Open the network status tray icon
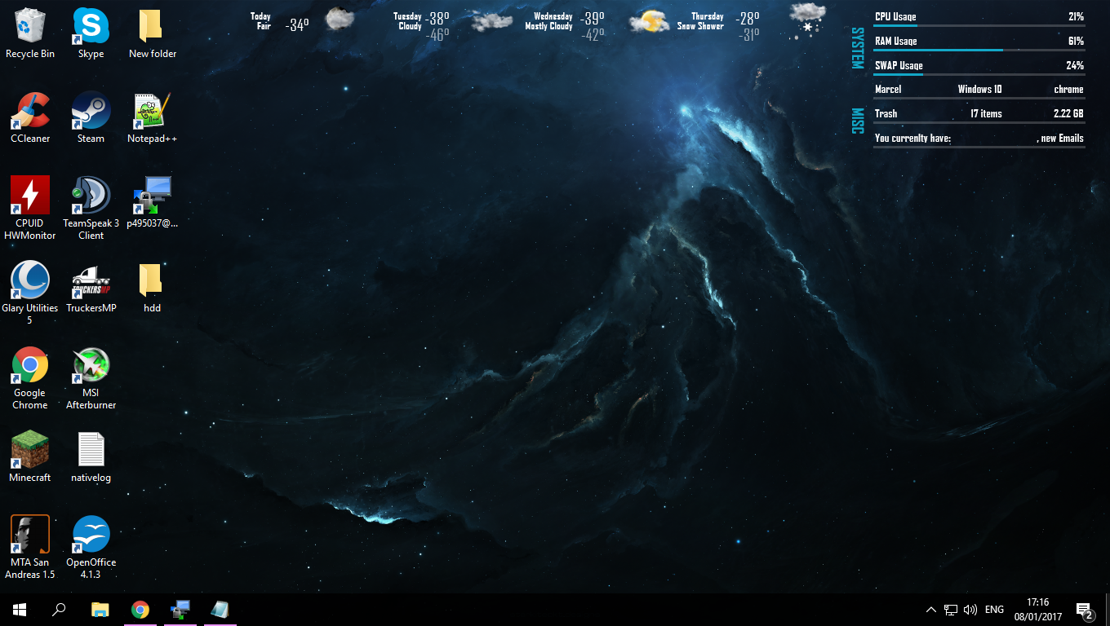 [x=951, y=610]
